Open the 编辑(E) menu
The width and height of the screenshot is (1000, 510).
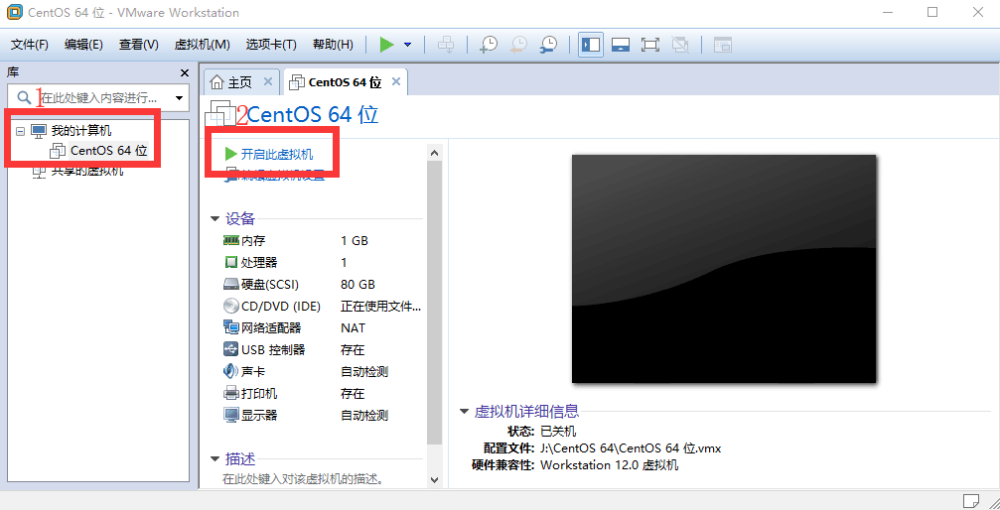[x=83, y=45]
